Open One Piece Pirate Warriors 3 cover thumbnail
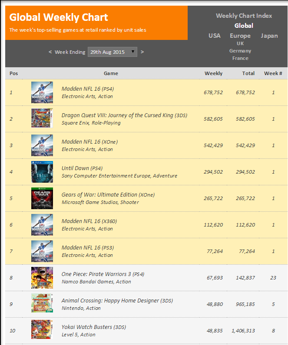The height and width of the screenshot is (345, 288). (42, 278)
